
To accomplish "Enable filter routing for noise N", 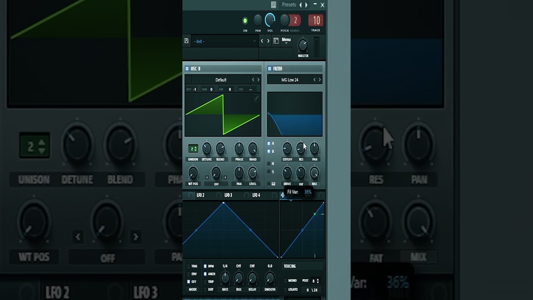I will click(269, 164).
